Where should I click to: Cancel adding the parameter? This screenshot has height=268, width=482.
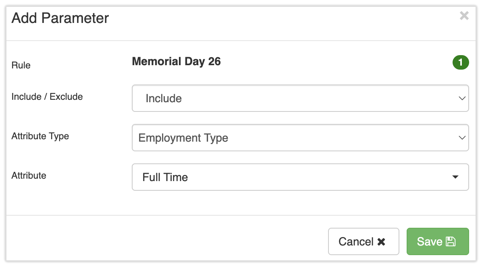point(363,241)
